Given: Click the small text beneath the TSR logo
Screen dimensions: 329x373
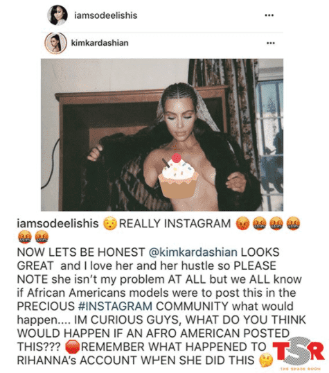Looking at the screenshot, I should point(300,369).
